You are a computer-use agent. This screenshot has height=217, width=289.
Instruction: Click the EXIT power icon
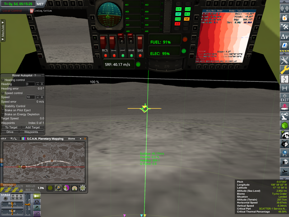point(284,98)
